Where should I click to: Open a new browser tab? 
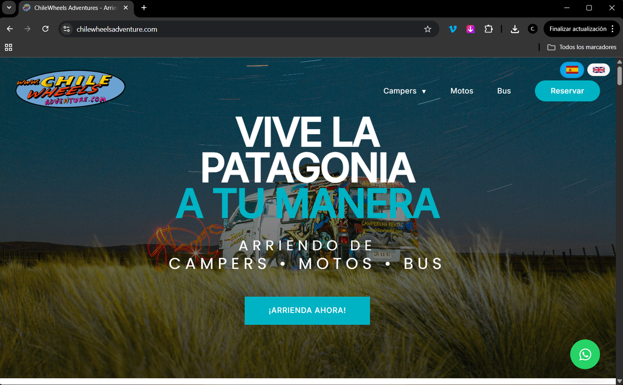[144, 8]
